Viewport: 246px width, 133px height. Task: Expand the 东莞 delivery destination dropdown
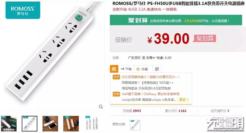151,58
